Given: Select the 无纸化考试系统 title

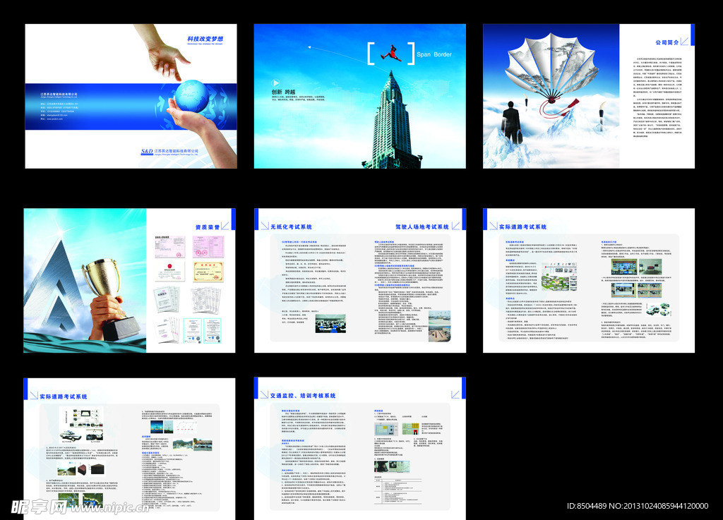Looking at the screenshot, I should click(x=291, y=226).
